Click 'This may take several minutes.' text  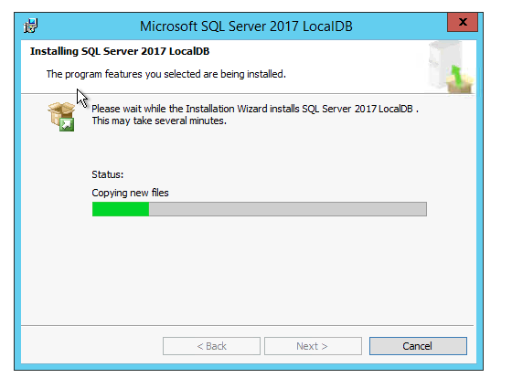click(x=159, y=121)
